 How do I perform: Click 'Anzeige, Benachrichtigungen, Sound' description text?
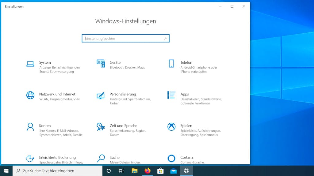coord(60,69)
